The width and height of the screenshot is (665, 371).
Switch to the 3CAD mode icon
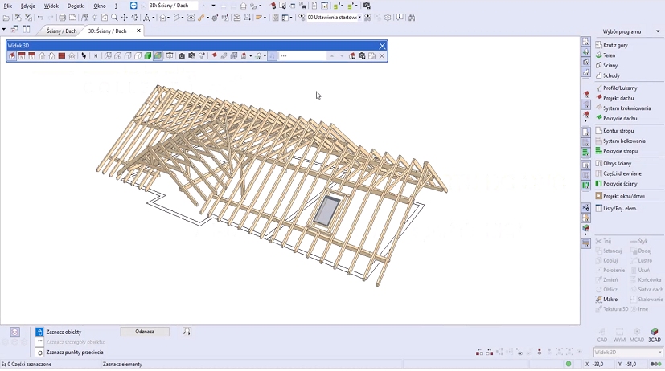click(655, 333)
